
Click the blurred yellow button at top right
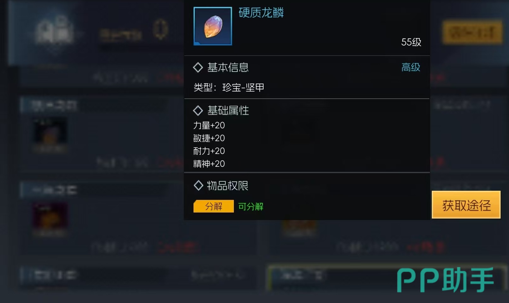472,32
